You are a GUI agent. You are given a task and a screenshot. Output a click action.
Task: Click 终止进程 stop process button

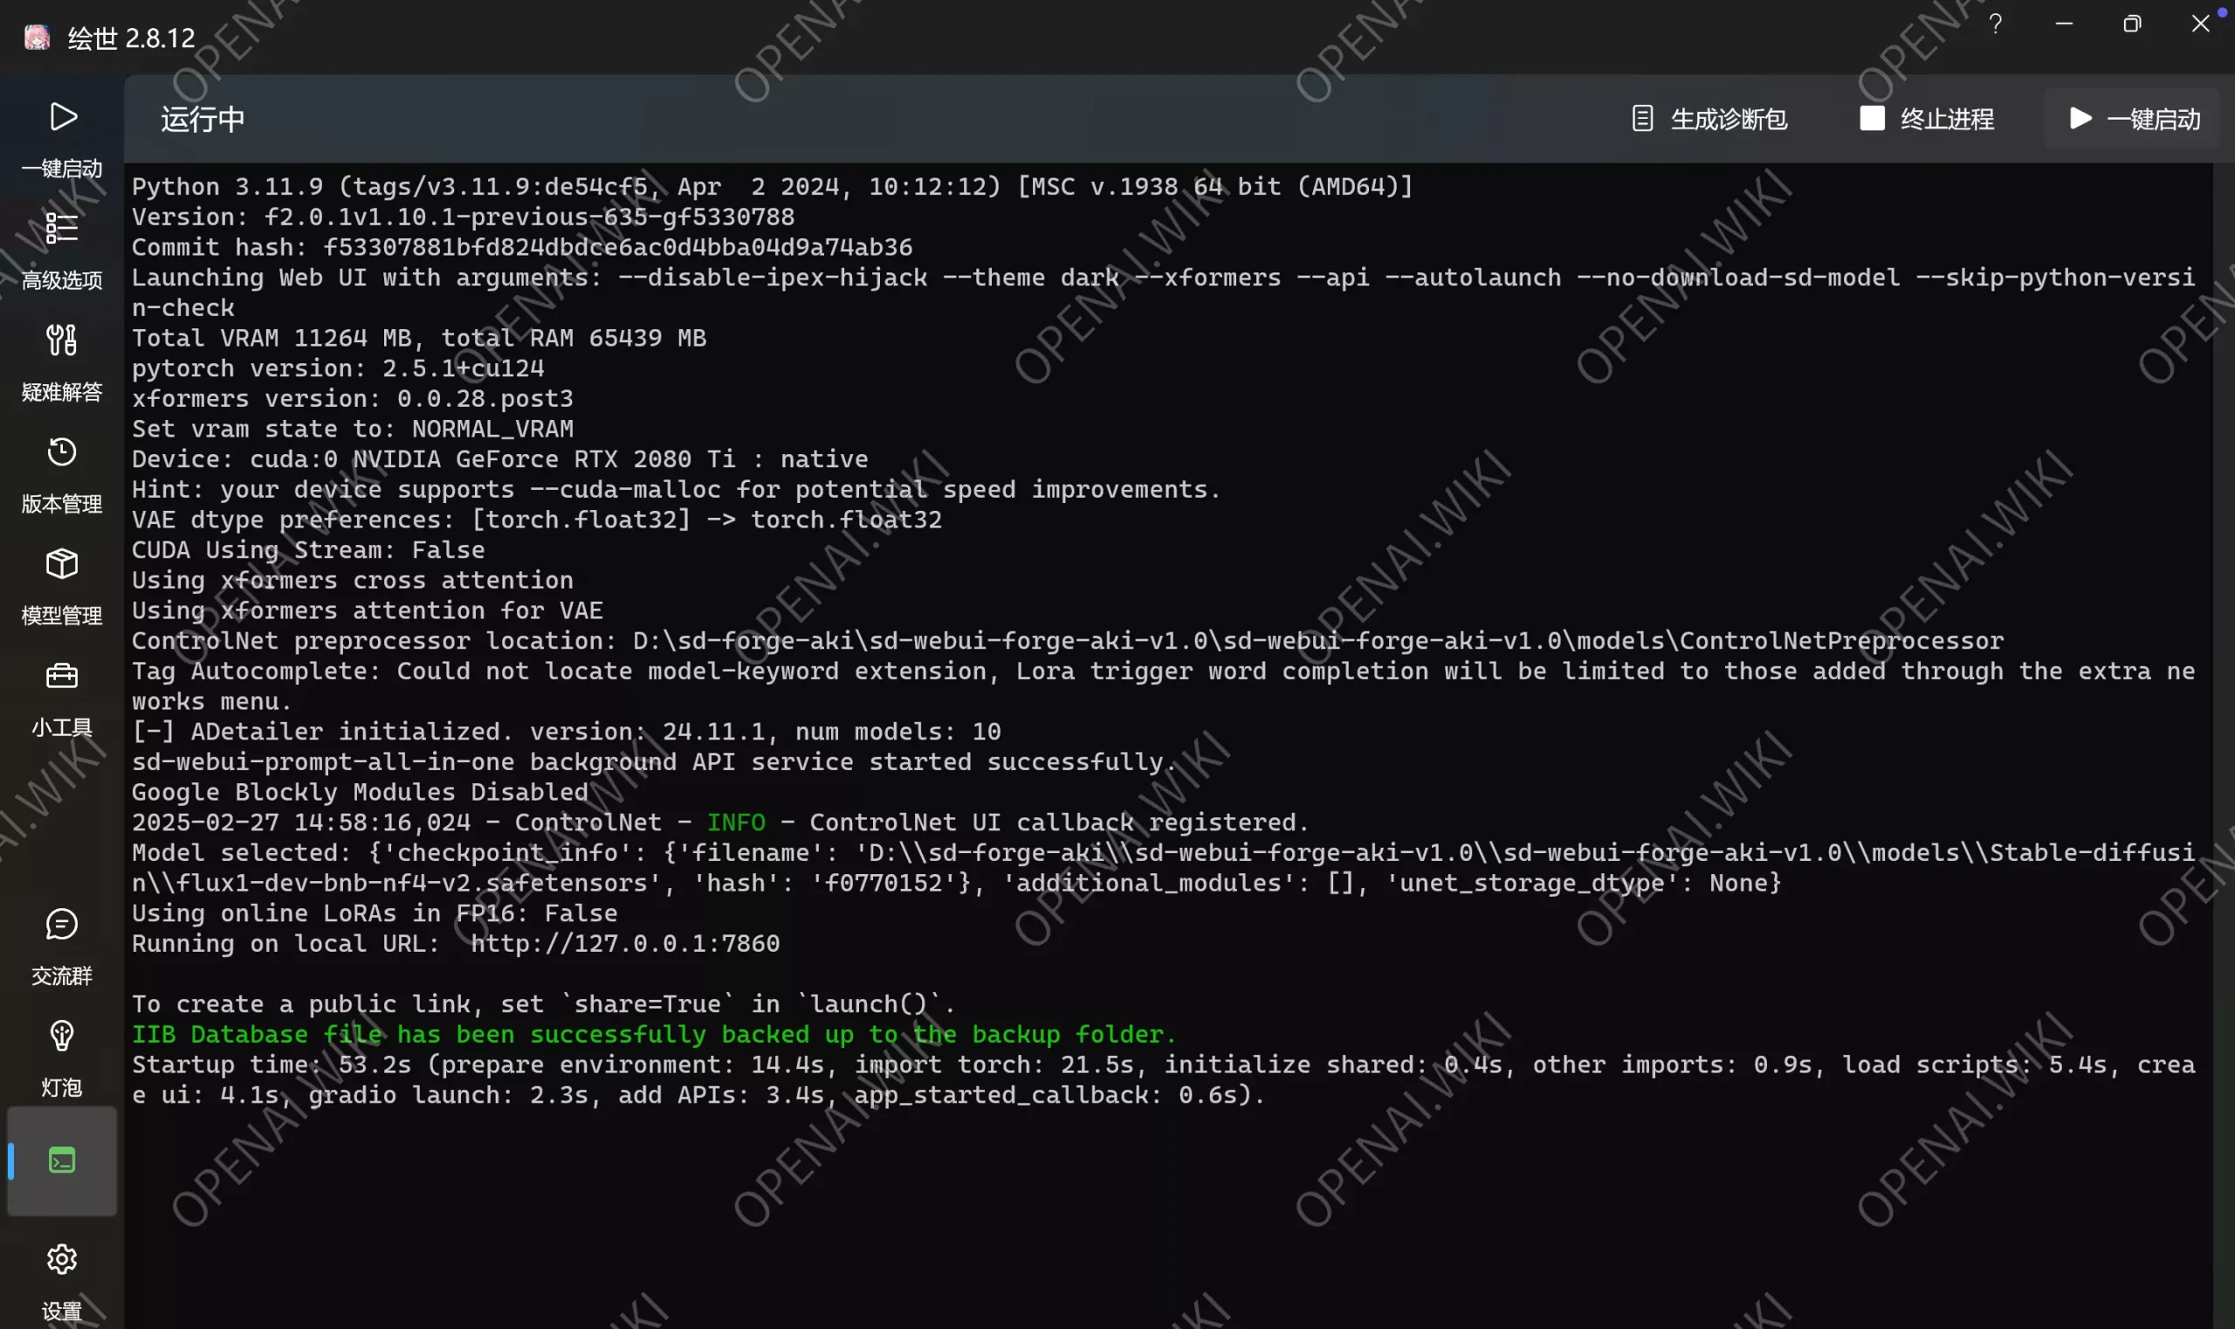pyautogui.click(x=1927, y=118)
